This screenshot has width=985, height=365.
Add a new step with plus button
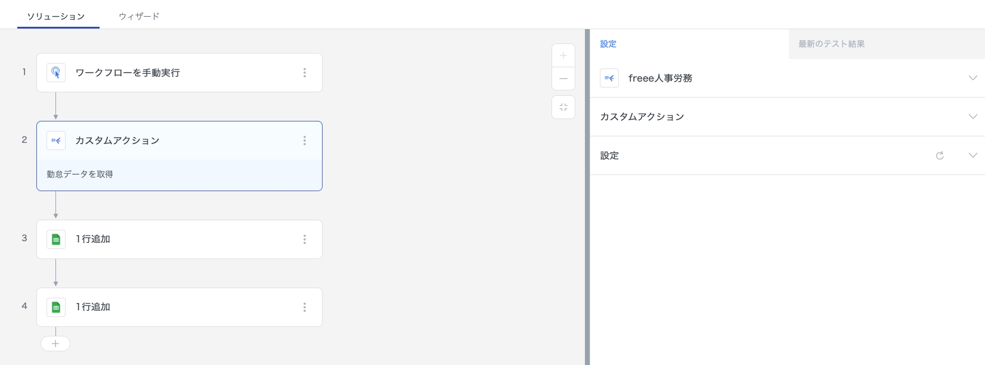(55, 344)
